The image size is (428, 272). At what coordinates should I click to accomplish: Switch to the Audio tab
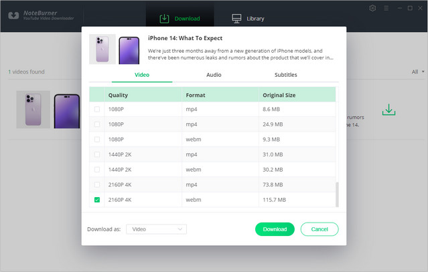coord(214,75)
